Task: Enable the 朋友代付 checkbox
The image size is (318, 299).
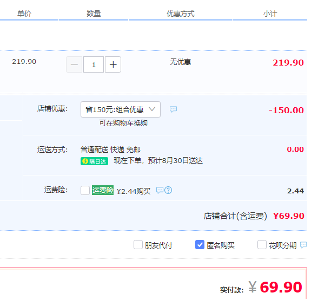Action: (x=138, y=245)
